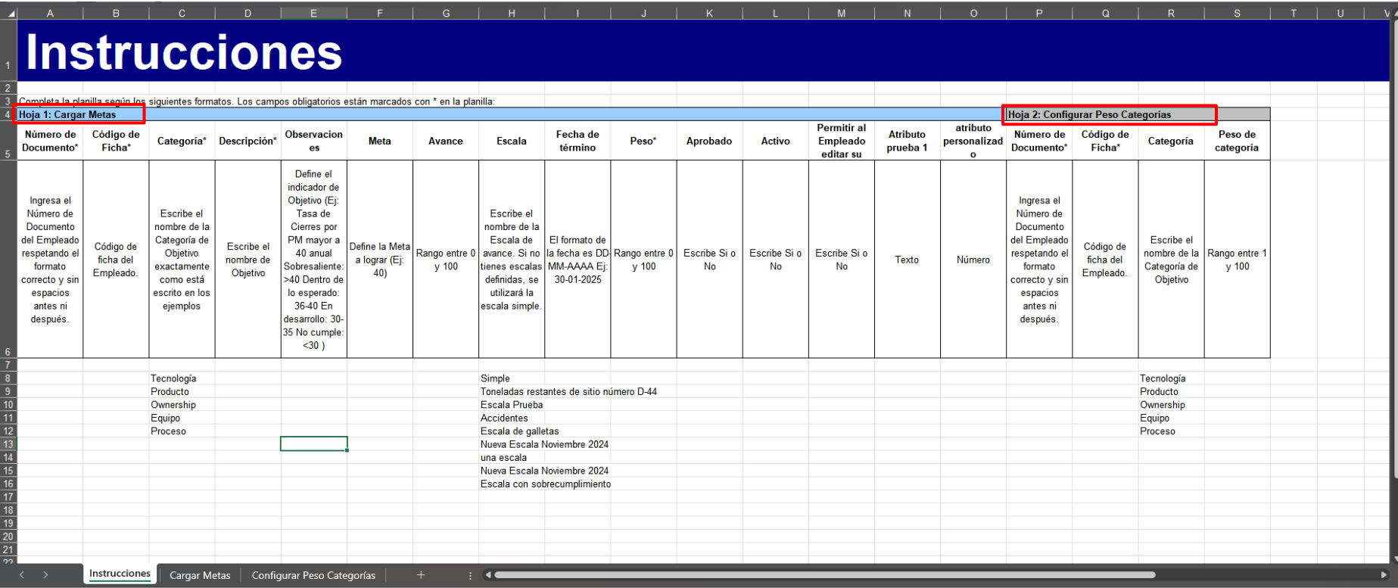Click the Select All corner triangle
This screenshot has width=1398, height=588.
click(9, 13)
